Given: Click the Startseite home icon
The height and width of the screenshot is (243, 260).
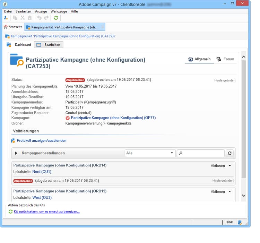Looking at the screenshot, I should click(6, 27).
